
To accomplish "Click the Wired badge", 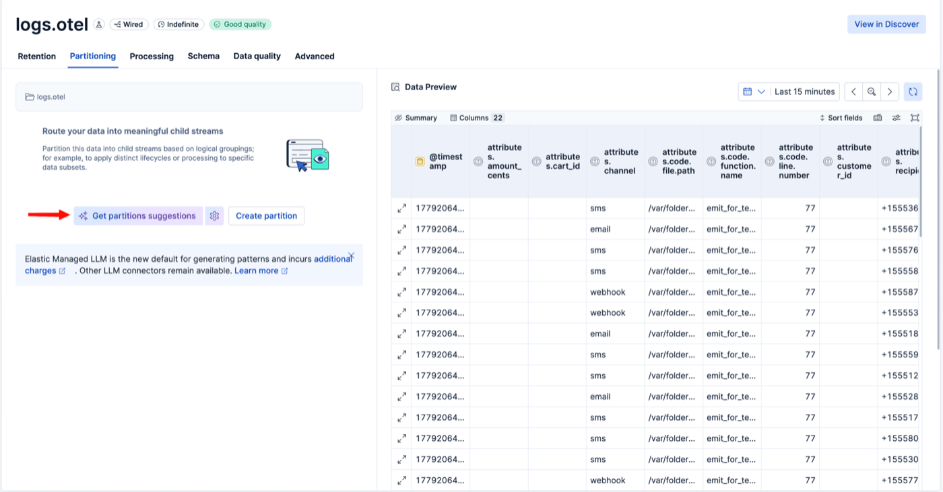I will [x=129, y=24].
